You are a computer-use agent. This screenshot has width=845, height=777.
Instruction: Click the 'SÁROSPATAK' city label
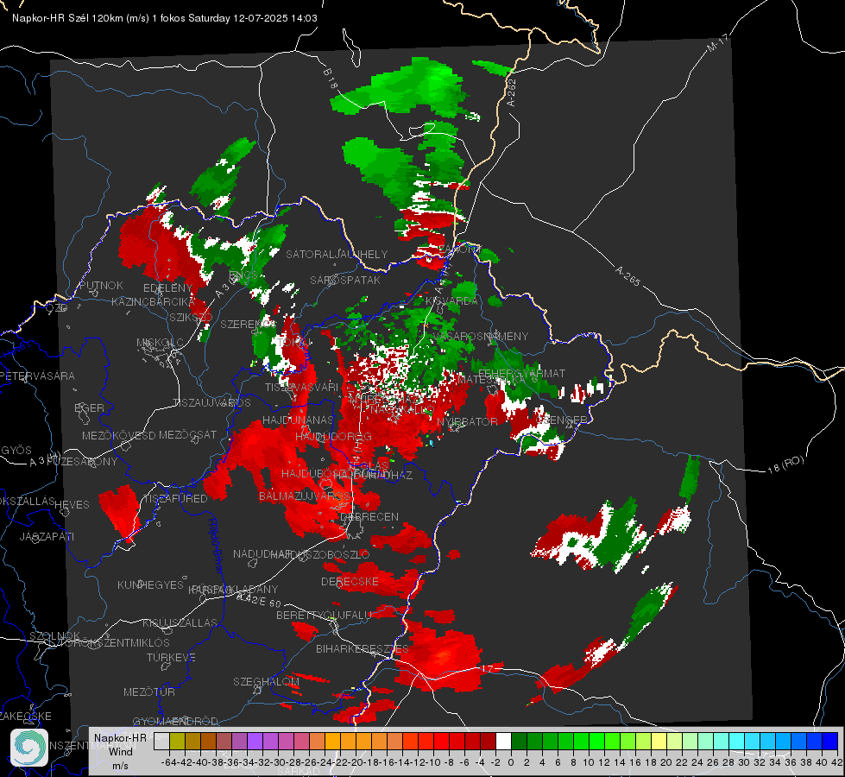pyautogui.click(x=345, y=280)
